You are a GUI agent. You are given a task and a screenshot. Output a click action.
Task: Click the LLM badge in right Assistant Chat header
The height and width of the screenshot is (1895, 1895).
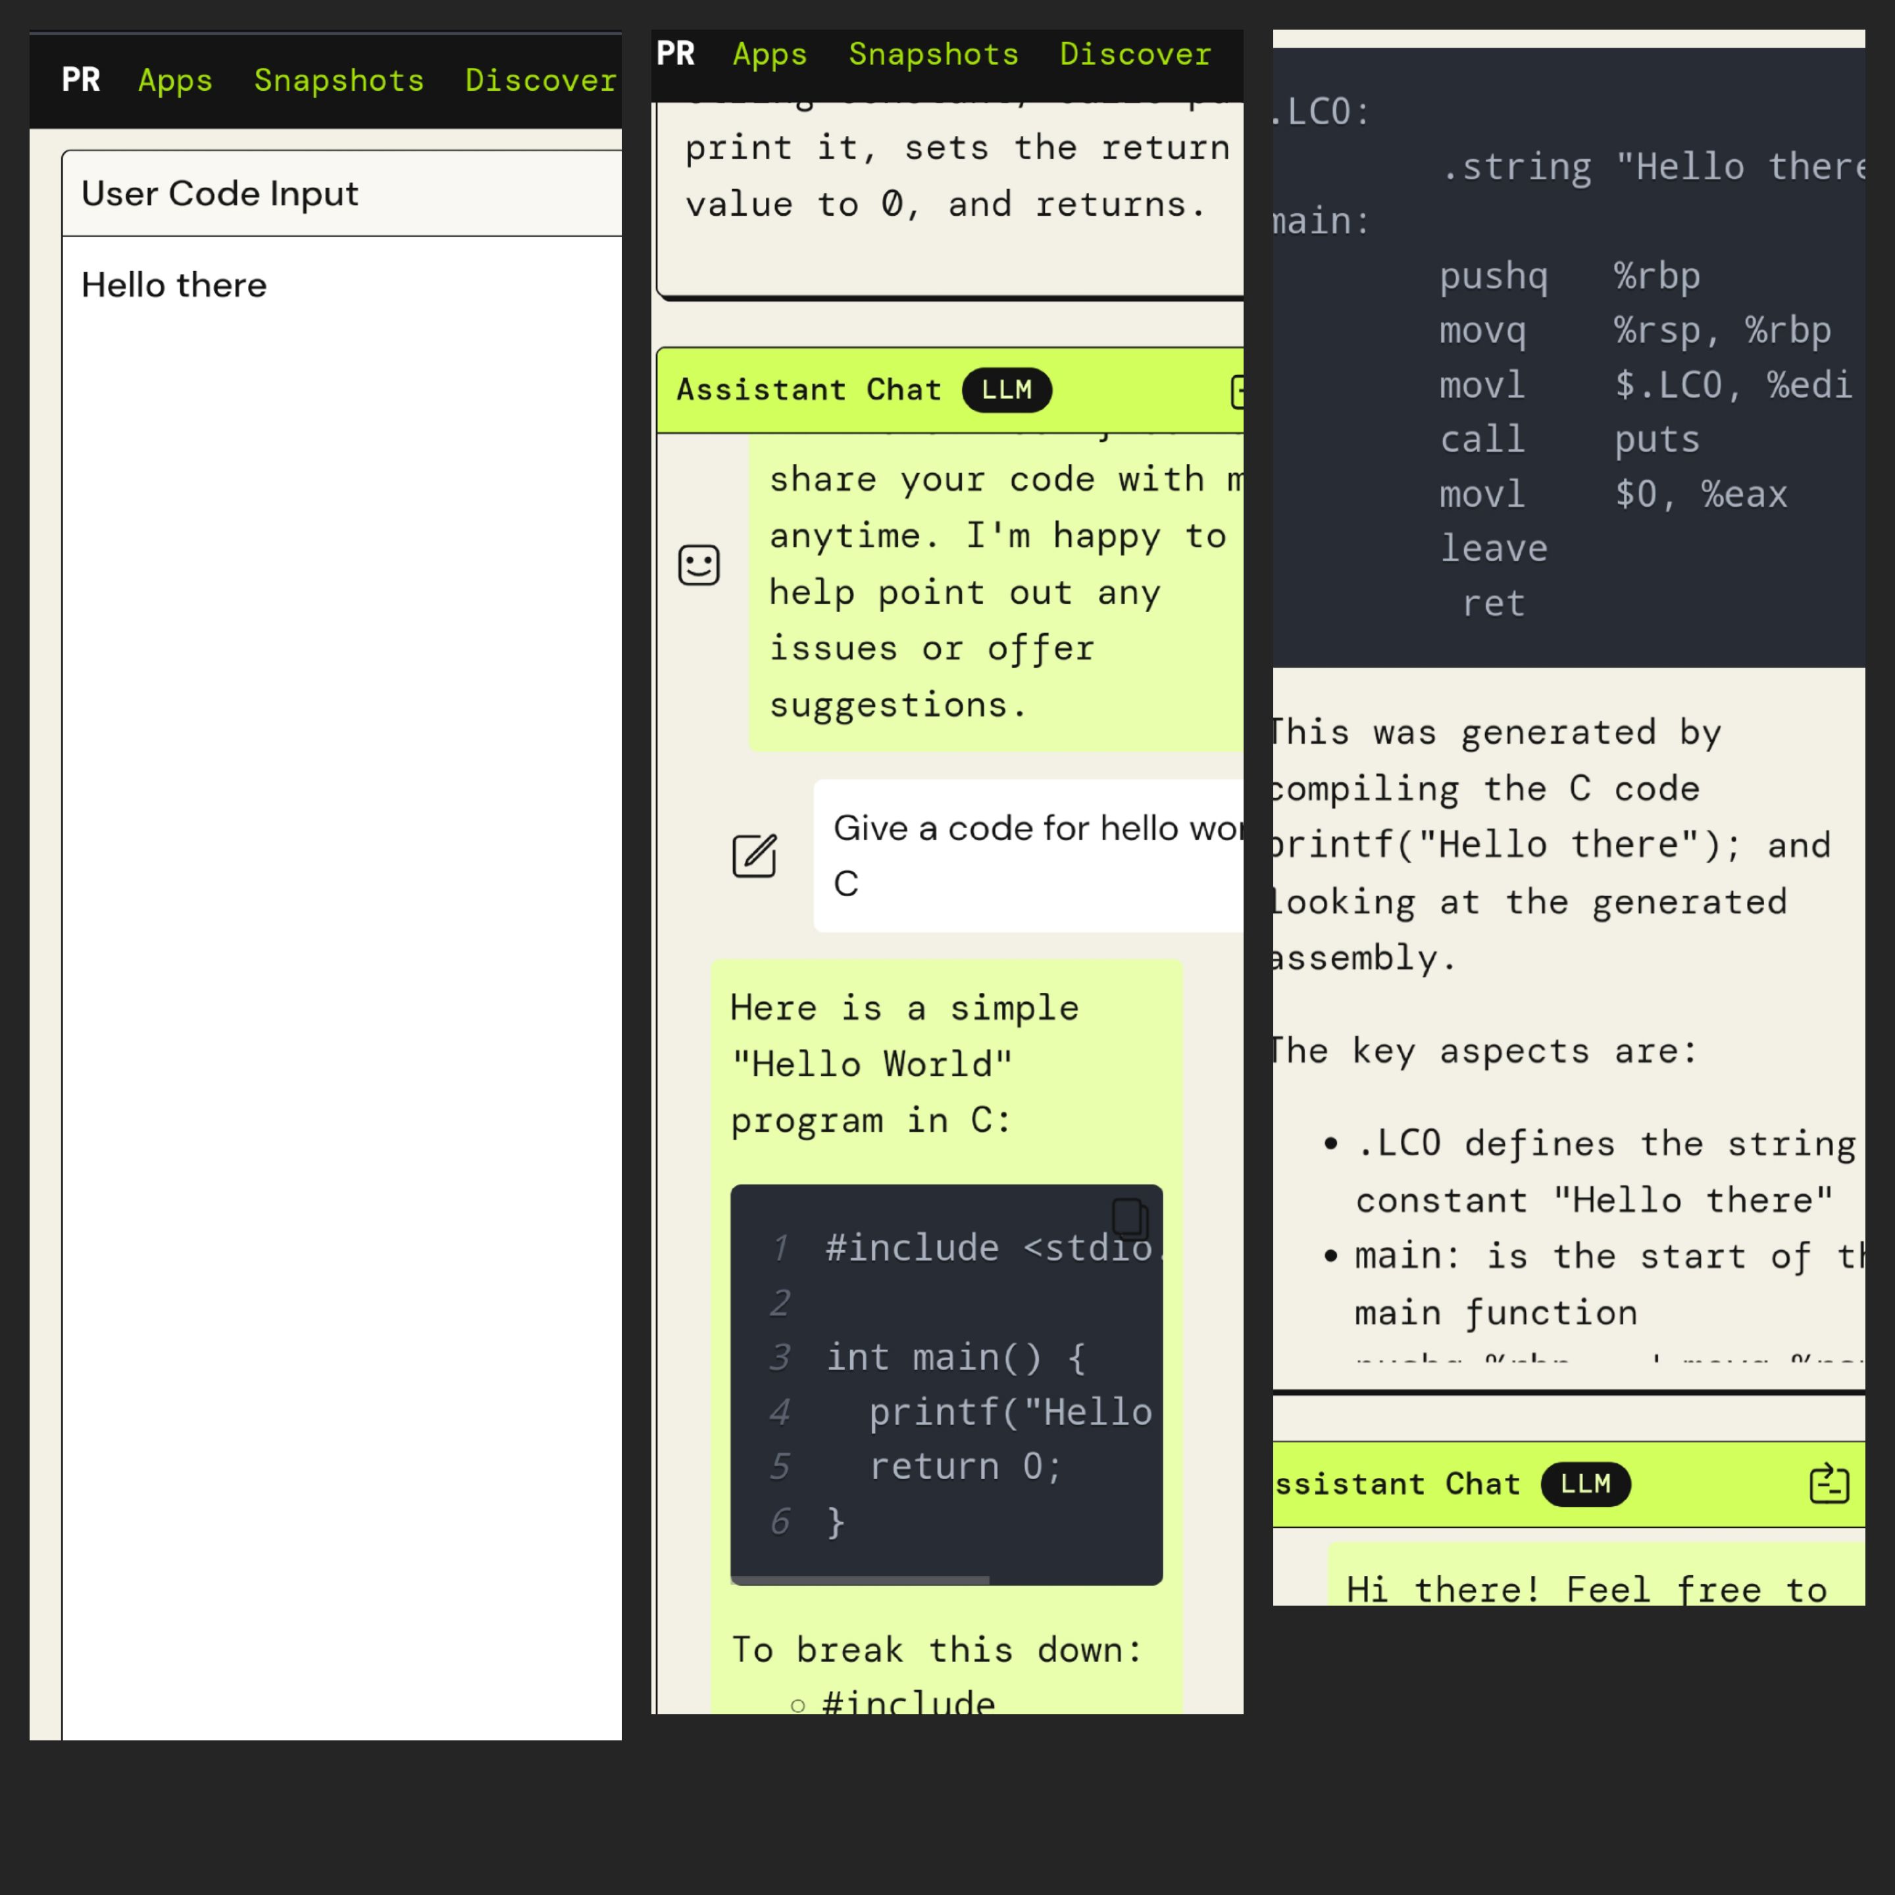coord(1585,1483)
